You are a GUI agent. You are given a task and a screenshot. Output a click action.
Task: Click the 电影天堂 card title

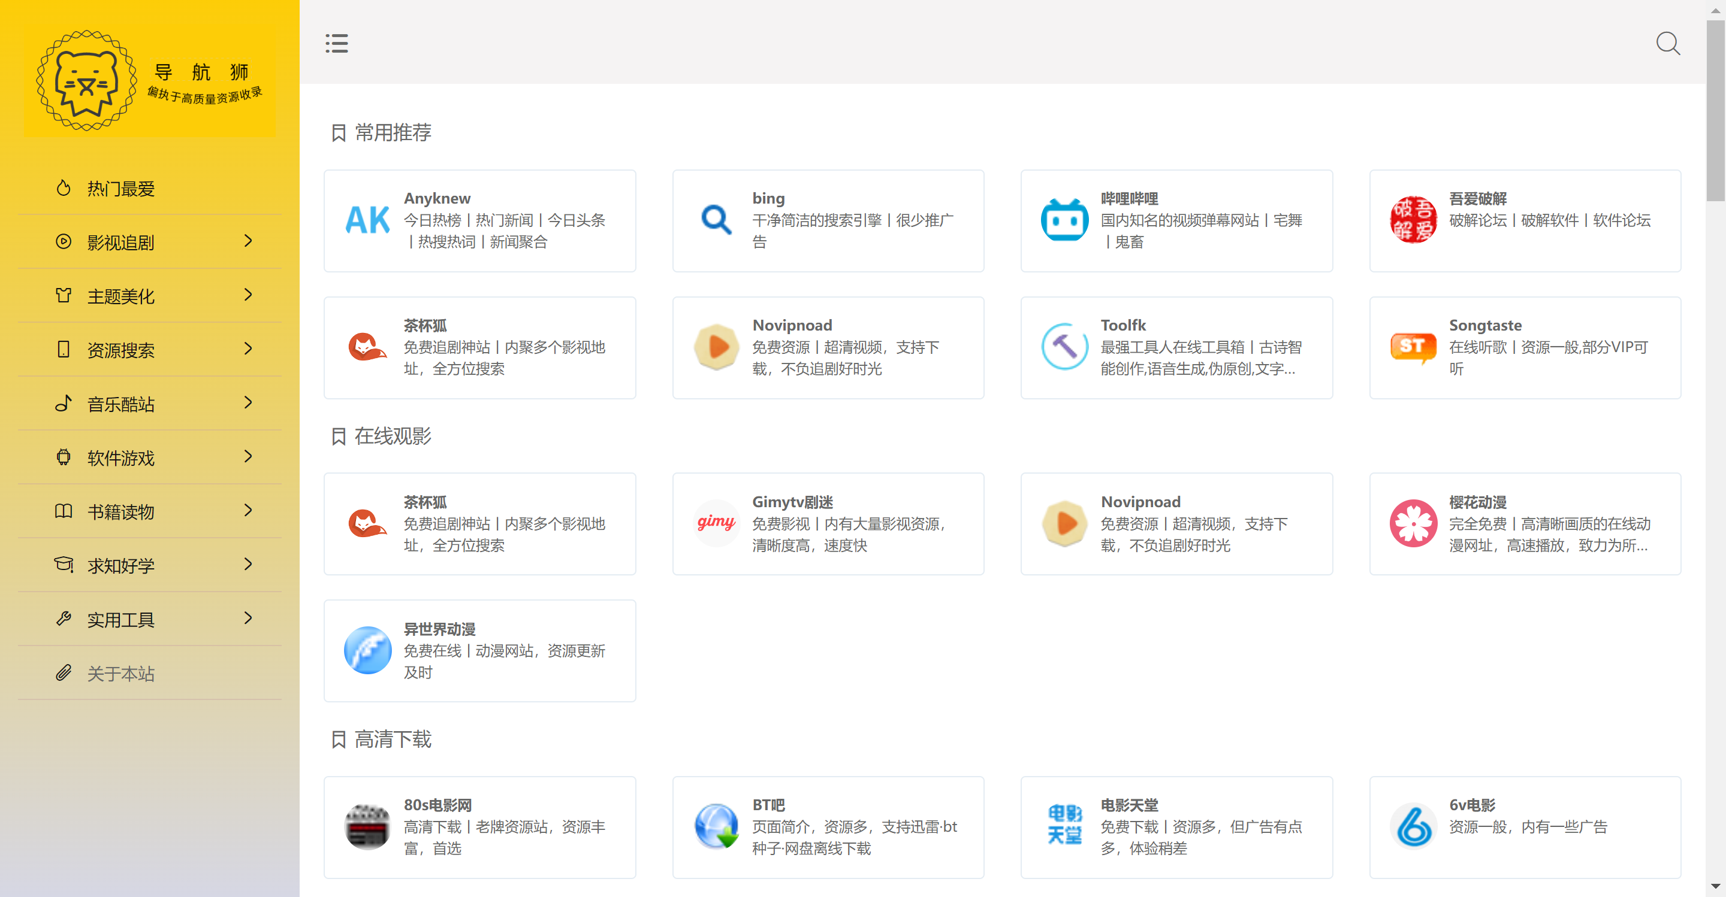click(1129, 805)
